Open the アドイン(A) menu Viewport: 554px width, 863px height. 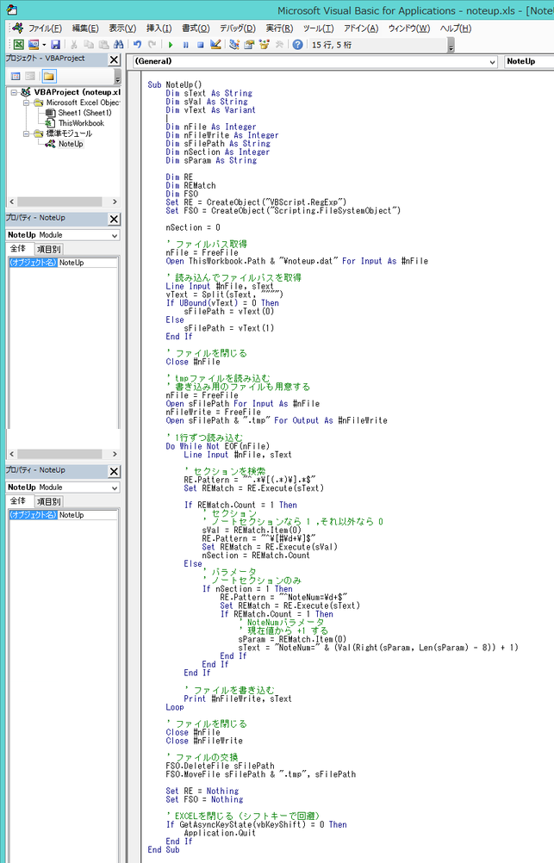click(361, 28)
